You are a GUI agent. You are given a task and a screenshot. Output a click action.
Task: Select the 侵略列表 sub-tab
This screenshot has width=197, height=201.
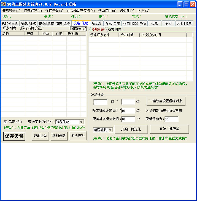98,30
